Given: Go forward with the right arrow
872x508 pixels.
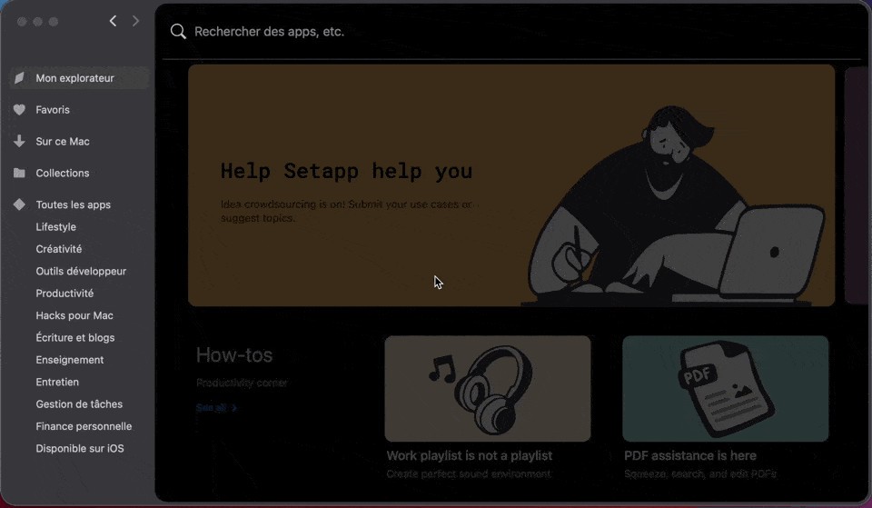Looking at the screenshot, I should (x=135, y=21).
